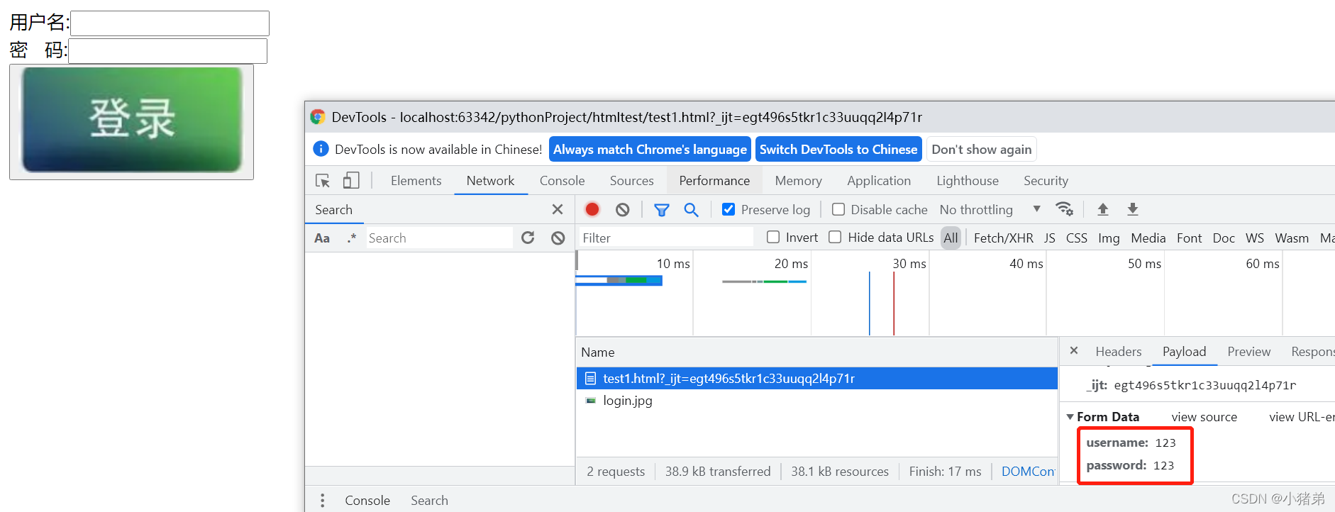The image size is (1335, 512).
Task: Open the Security tab
Action: [x=1046, y=181]
